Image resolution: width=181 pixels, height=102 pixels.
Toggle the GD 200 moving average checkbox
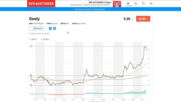pos(41,39)
